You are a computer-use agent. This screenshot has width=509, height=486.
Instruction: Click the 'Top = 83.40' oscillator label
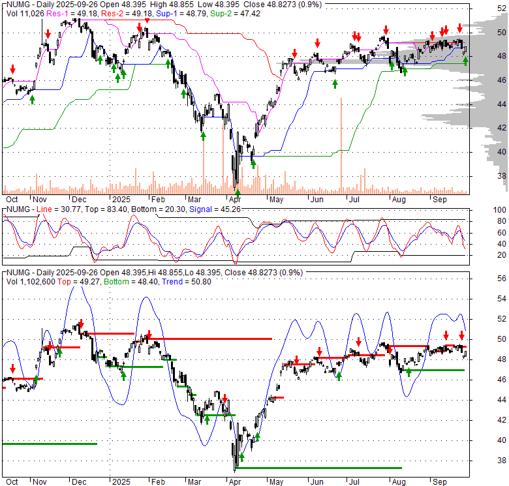(x=106, y=209)
